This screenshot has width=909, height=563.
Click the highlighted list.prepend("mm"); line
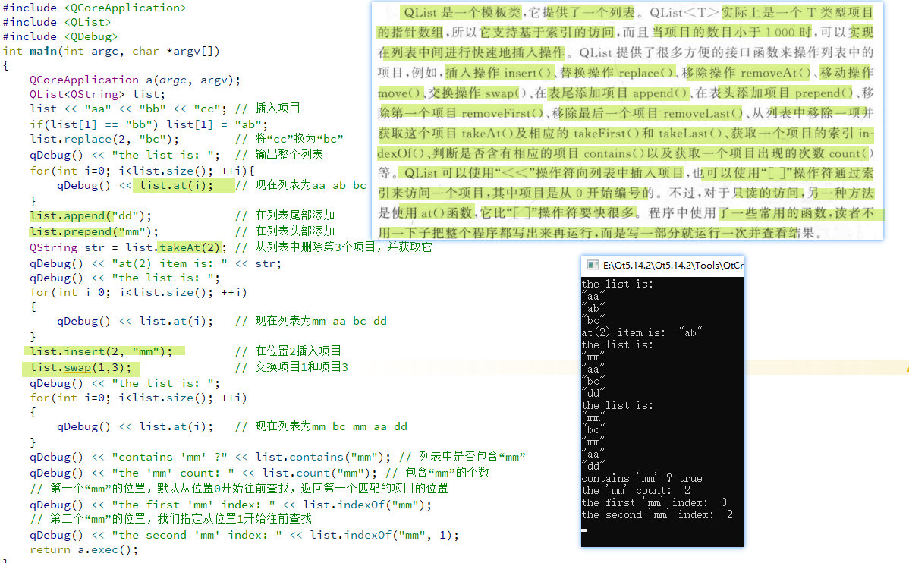(x=95, y=231)
